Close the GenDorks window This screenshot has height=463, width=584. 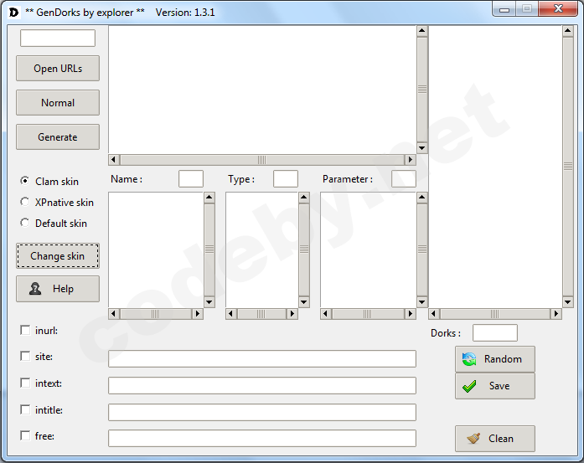[x=558, y=9]
